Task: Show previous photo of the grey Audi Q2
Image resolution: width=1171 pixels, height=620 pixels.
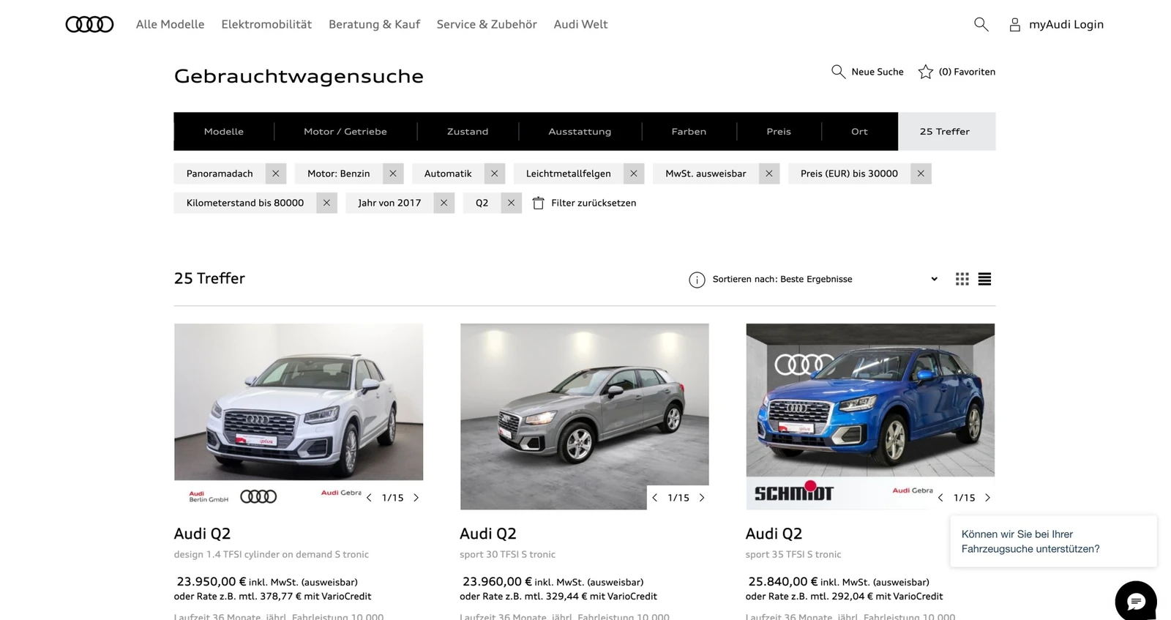Action: [655, 498]
